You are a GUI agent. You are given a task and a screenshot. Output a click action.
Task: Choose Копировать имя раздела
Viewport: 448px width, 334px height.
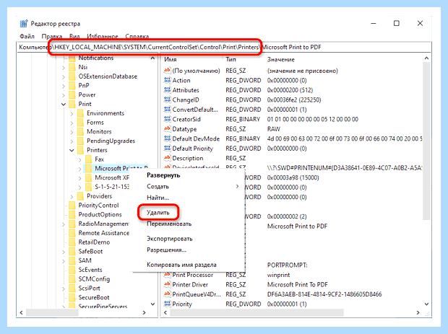(181, 265)
